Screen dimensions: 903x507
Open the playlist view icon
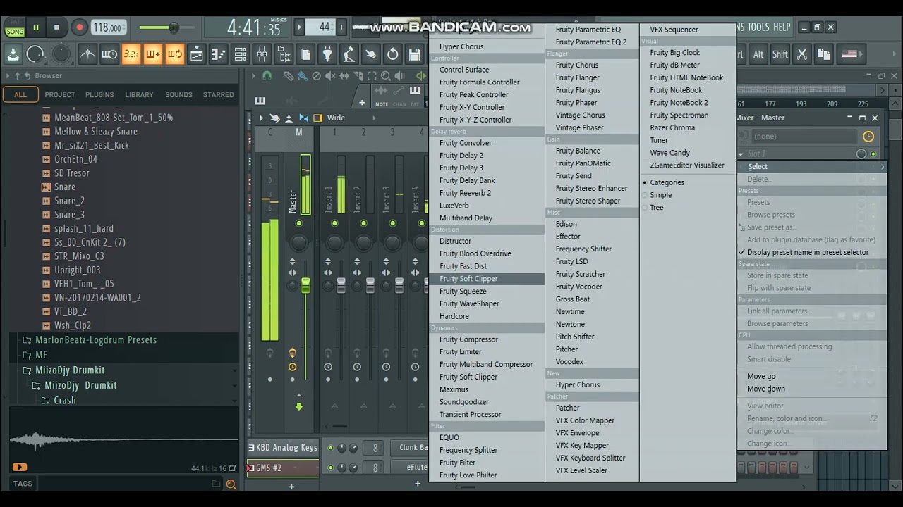(x=197, y=54)
